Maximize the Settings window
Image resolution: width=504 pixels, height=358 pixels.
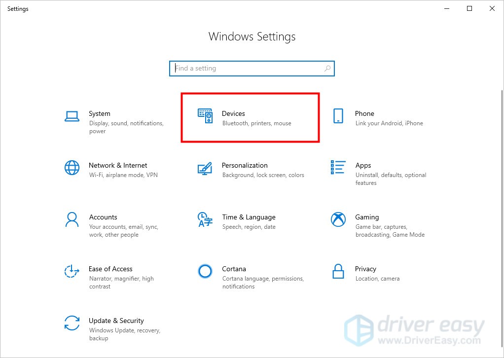pyautogui.click(x=469, y=9)
